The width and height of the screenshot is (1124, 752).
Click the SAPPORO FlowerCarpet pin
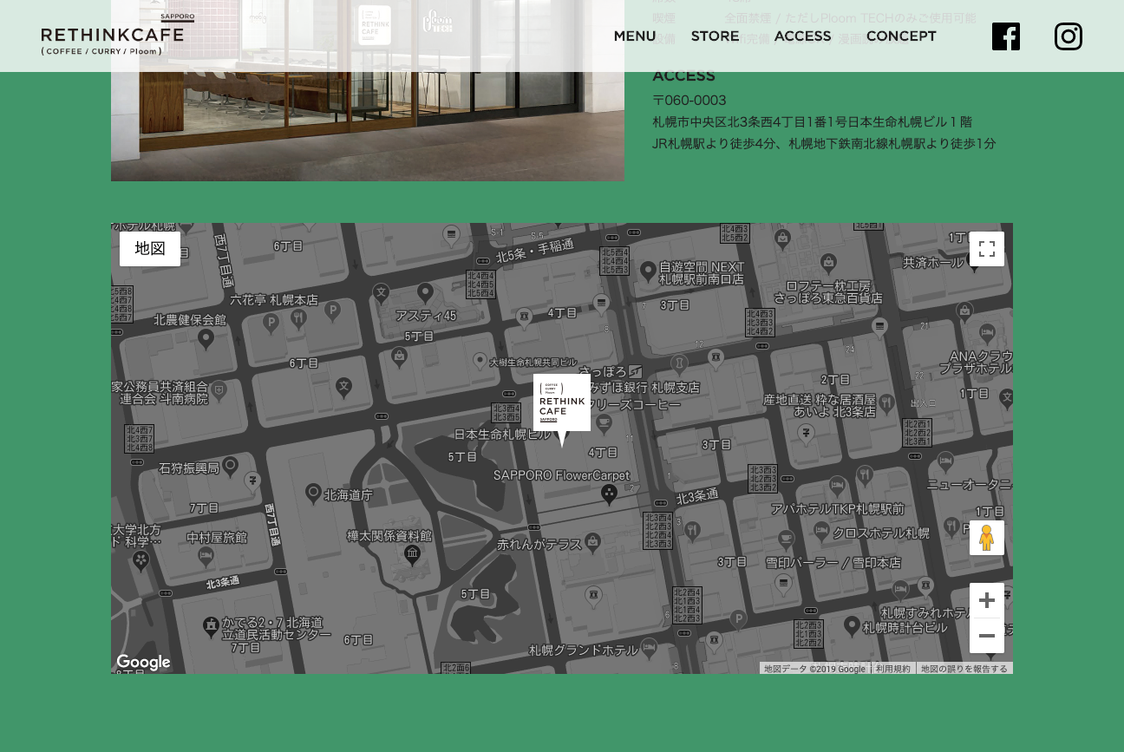610,494
